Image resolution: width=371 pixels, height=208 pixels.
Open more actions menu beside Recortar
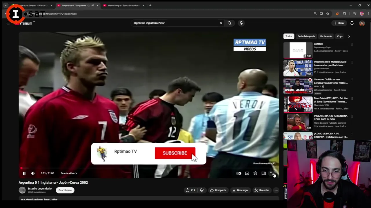click(276, 190)
